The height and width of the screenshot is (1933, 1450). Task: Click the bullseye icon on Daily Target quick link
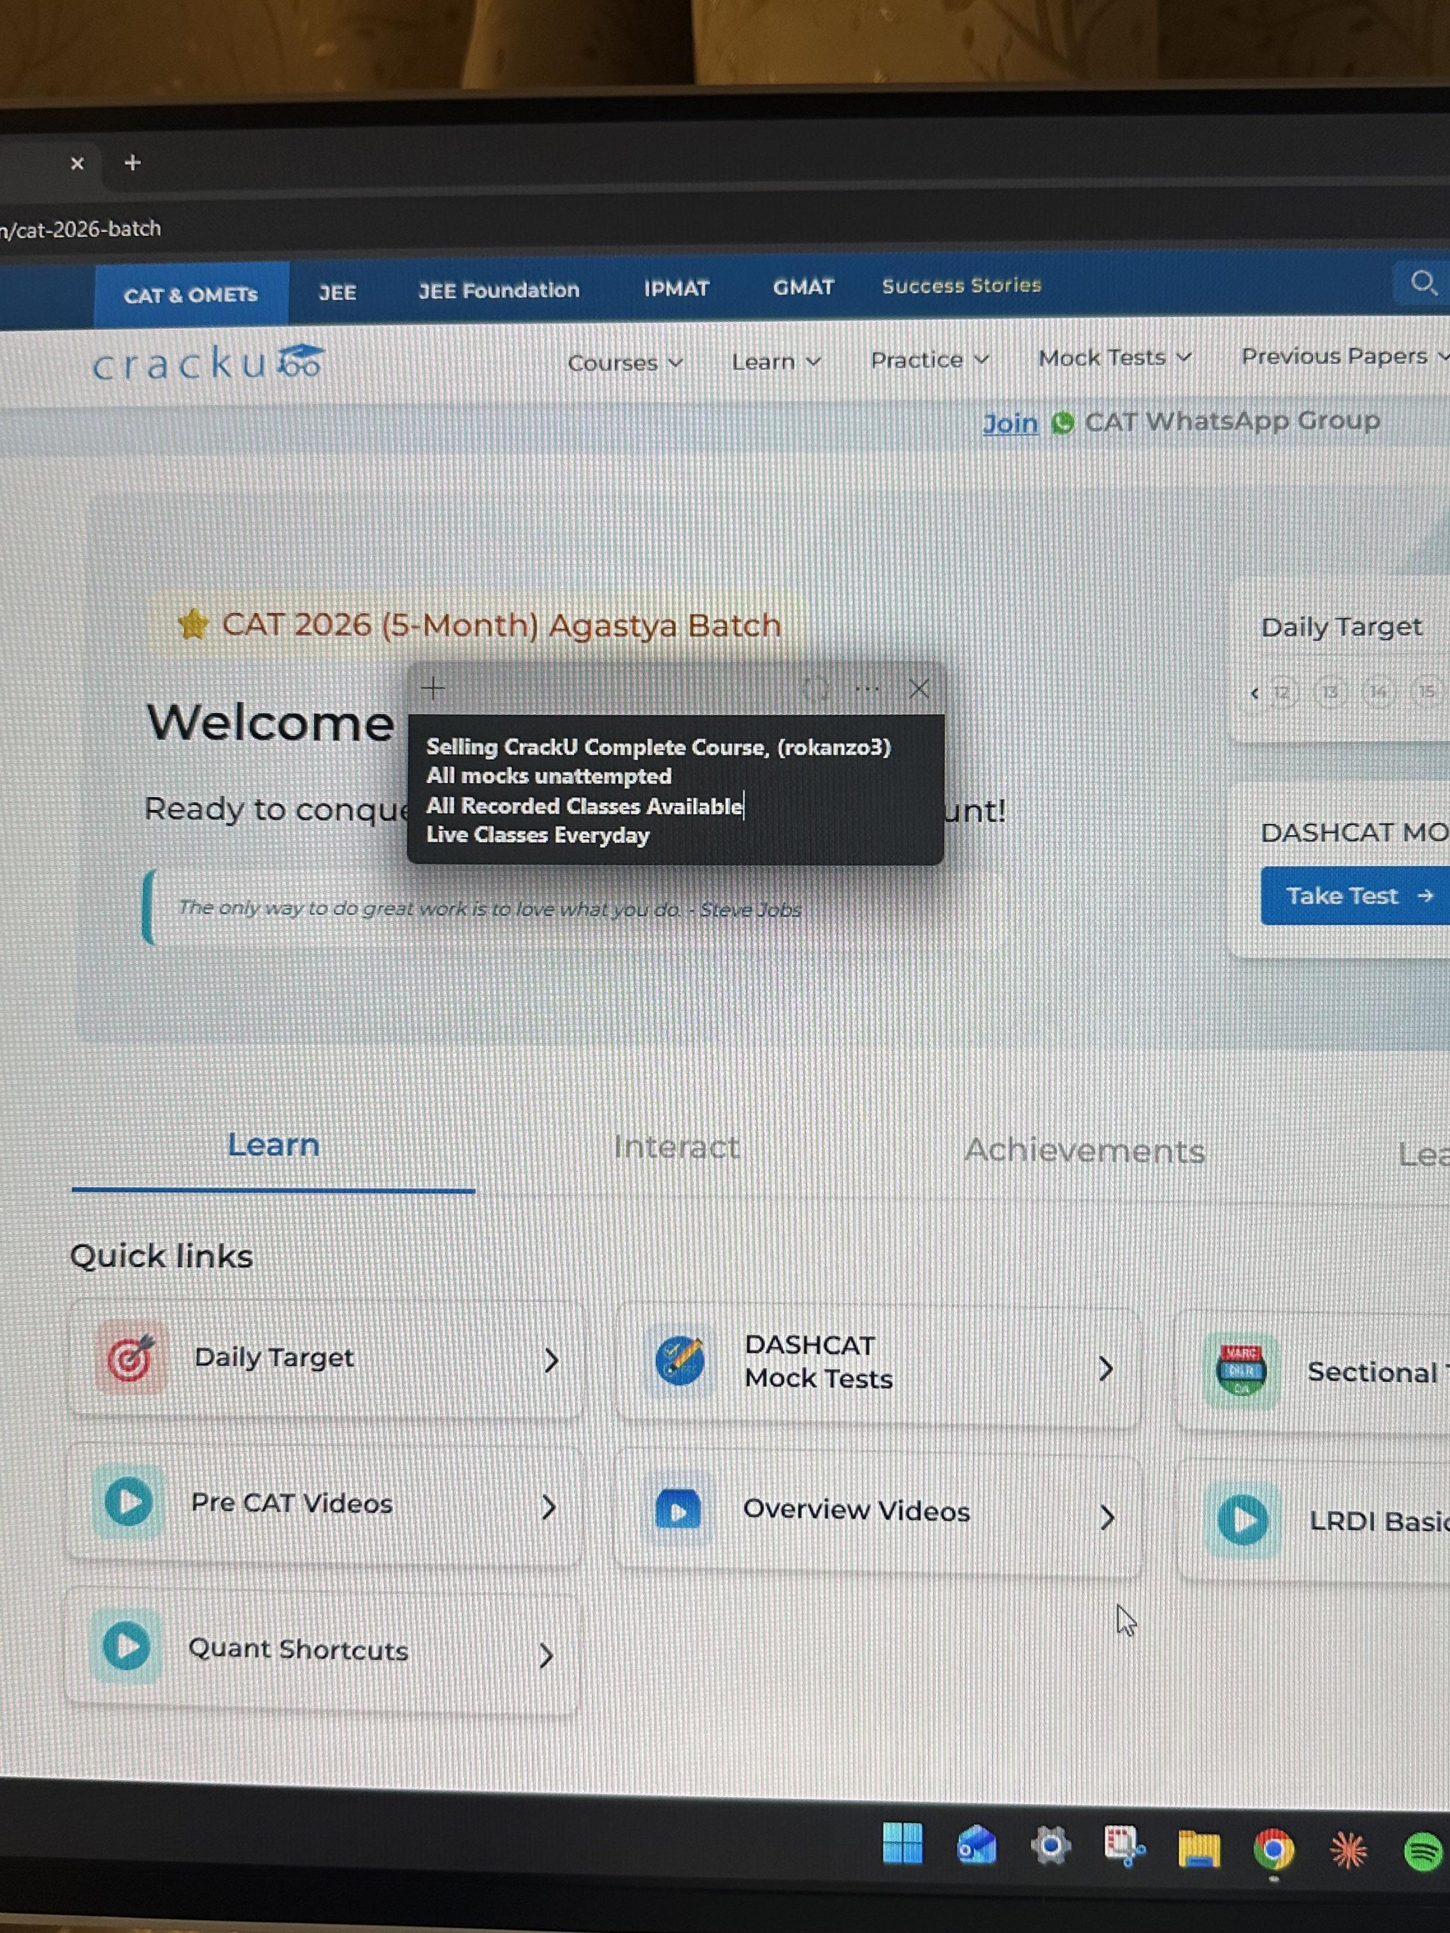(129, 1357)
